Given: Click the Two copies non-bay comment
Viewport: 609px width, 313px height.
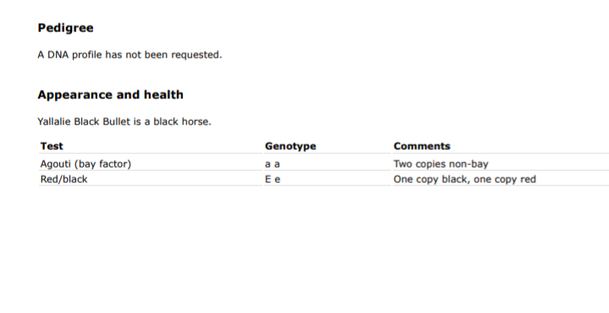Looking at the screenshot, I should tap(441, 164).
